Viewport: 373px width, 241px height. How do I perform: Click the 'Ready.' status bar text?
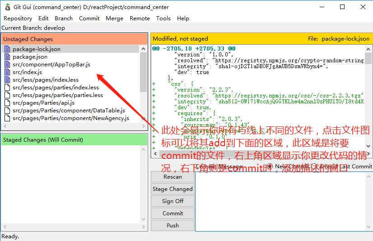click(x=10, y=236)
